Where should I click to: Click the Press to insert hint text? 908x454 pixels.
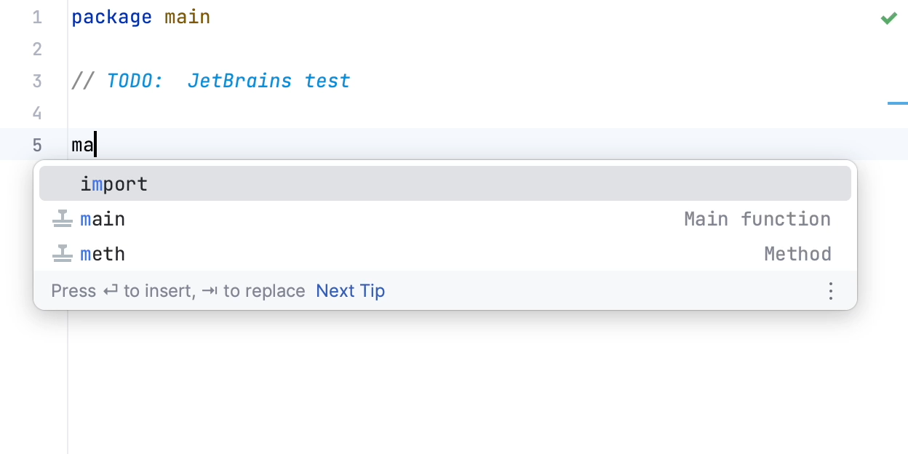(x=178, y=291)
